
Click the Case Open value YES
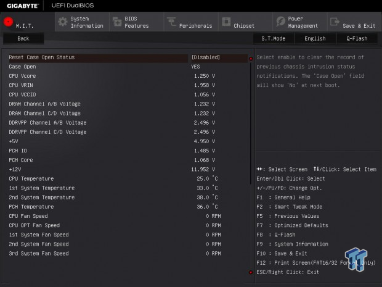pos(195,67)
